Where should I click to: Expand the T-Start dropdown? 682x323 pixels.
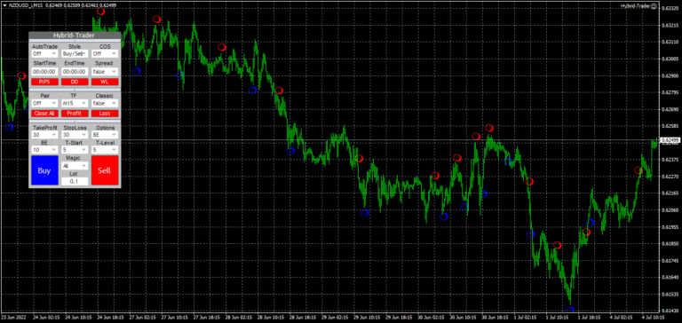75,150
